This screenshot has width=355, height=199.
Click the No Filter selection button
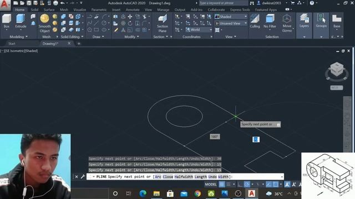[270, 21]
